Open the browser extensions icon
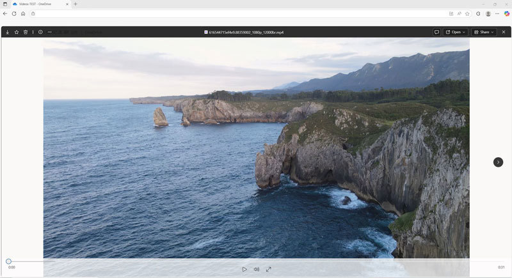Viewport: 512px width, 278px height. (478, 13)
